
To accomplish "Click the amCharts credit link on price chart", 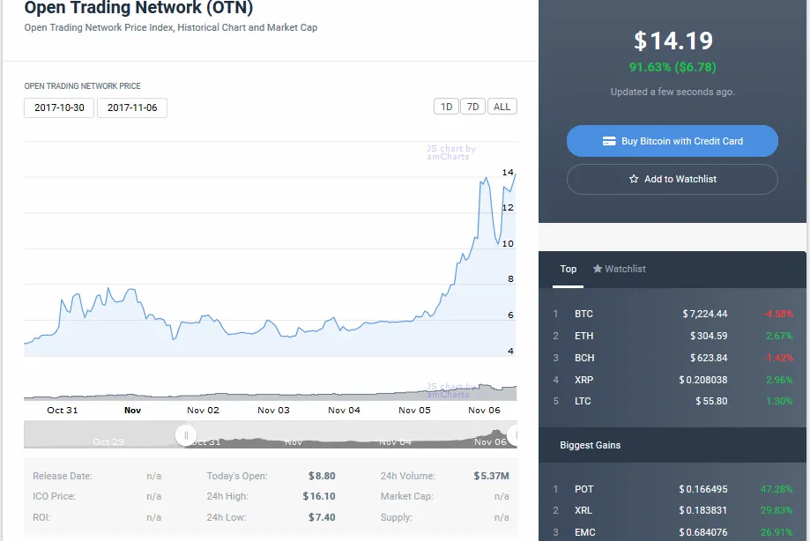I will [451, 152].
